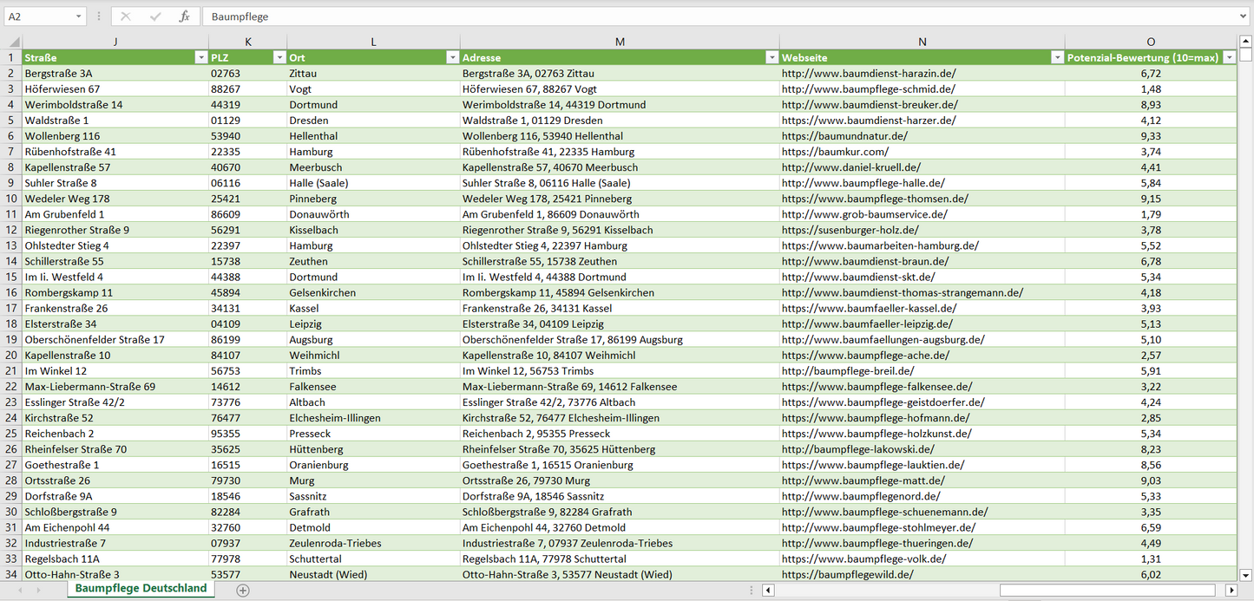Click the Cancel X icon in formula bar

[126, 16]
